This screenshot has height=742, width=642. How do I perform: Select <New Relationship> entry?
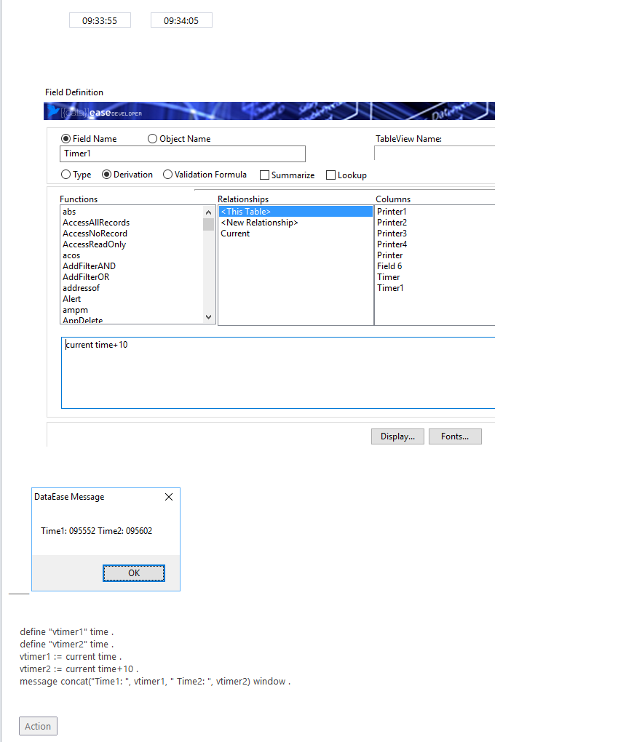point(259,223)
